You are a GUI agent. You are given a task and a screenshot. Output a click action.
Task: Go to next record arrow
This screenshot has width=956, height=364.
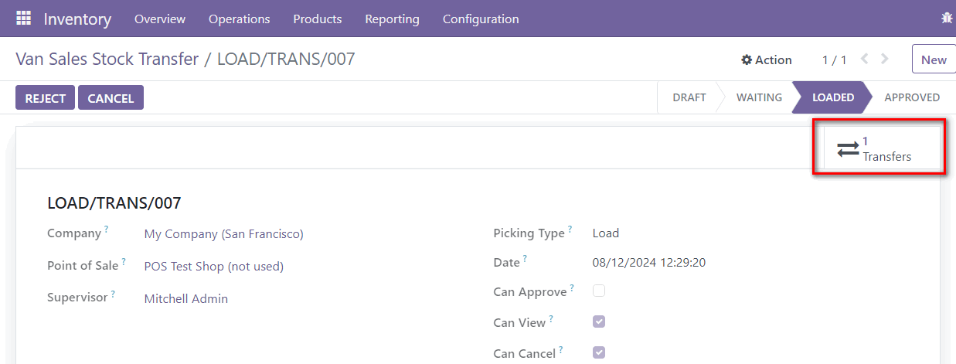pos(885,59)
